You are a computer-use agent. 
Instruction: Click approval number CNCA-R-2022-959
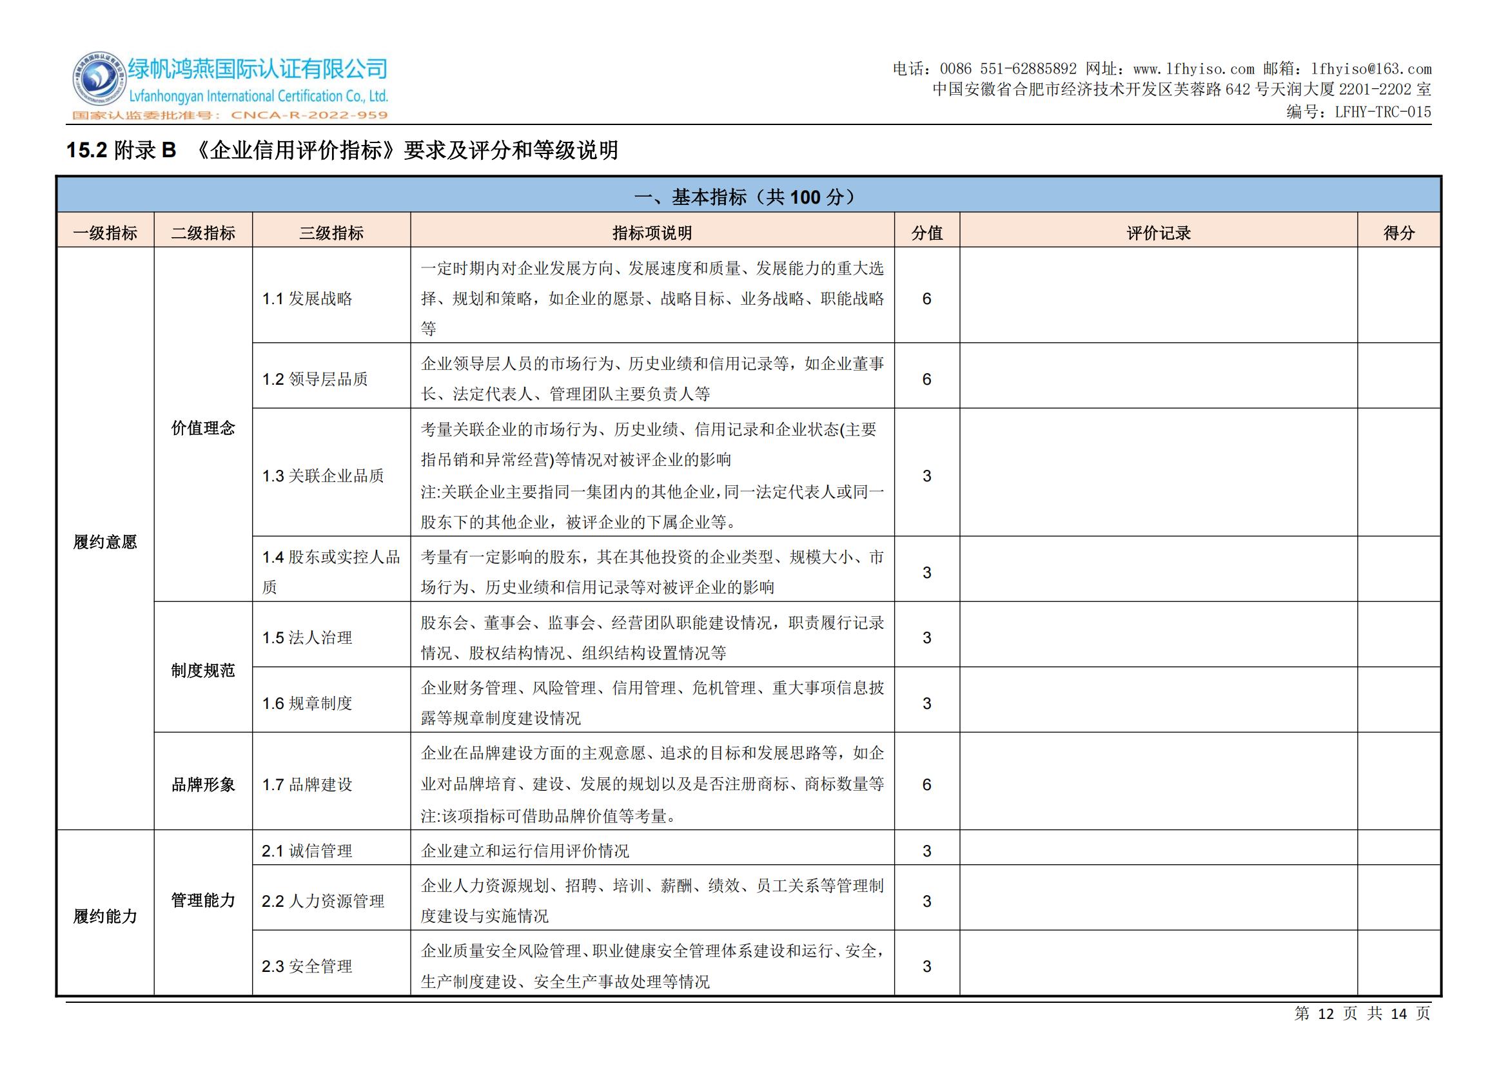tap(309, 115)
